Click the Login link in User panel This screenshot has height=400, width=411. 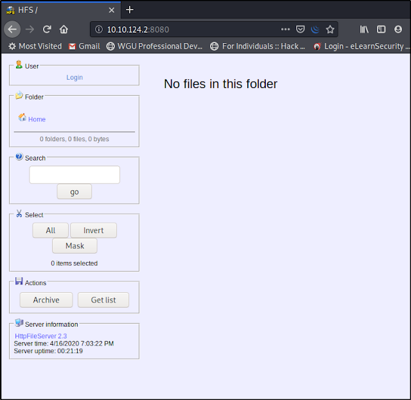click(x=74, y=77)
